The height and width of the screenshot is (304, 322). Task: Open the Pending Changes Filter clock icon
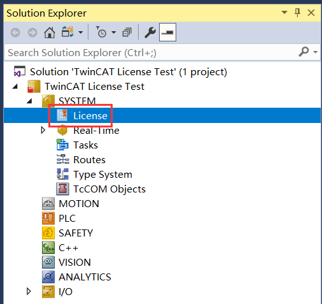[101, 33]
